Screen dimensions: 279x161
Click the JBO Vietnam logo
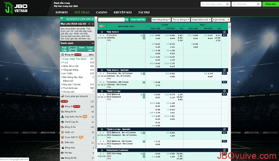coord(16,8)
